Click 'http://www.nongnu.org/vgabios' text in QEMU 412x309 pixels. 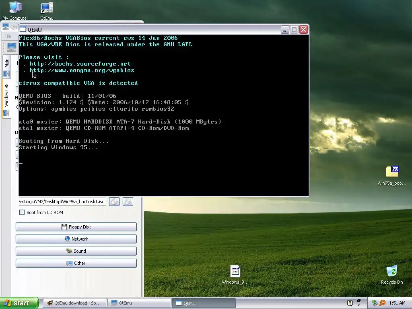pyautogui.click(x=82, y=70)
